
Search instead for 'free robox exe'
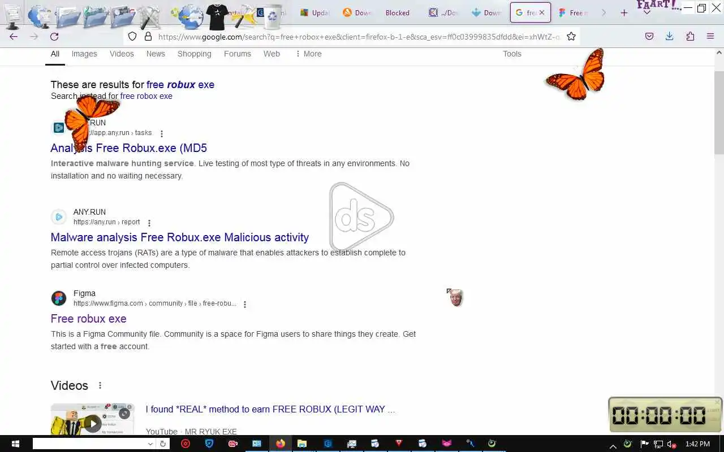pyautogui.click(x=146, y=96)
